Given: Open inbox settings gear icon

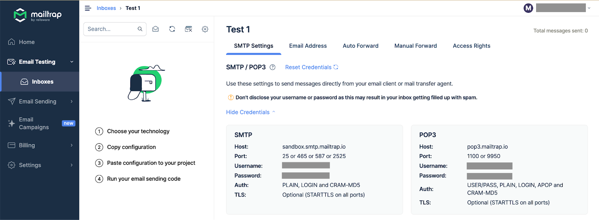Looking at the screenshot, I should pyautogui.click(x=205, y=29).
